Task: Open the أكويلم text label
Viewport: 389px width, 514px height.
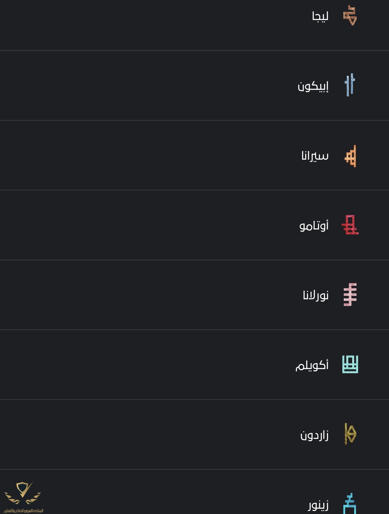Action: click(312, 365)
